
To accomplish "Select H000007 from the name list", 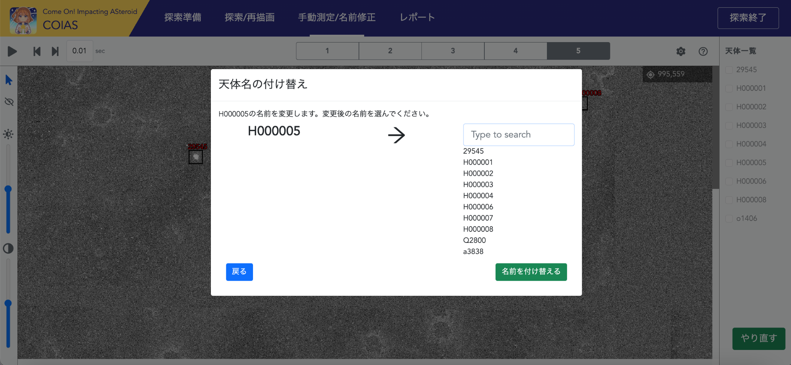I will [478, 218].
